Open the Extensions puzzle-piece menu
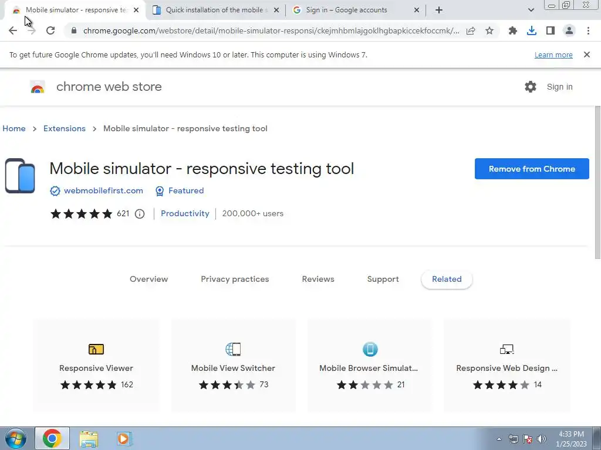 (x=512, y=30)
